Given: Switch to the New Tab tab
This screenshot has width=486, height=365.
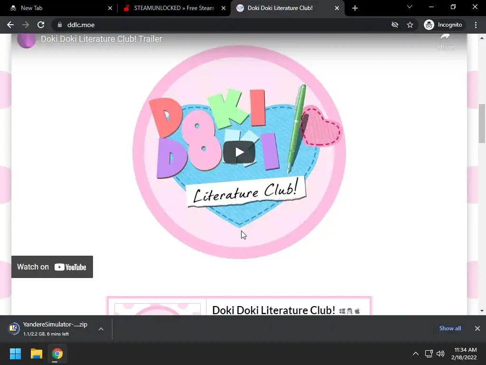Looking at the screenshot, I should [x=59, y=8].
